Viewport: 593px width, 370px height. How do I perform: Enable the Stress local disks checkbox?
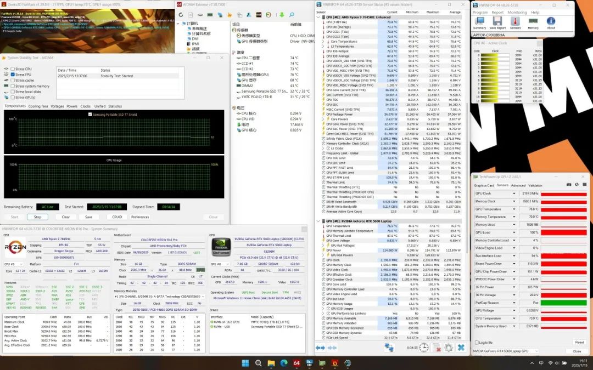pyautogui.click(x=13, y=92)
